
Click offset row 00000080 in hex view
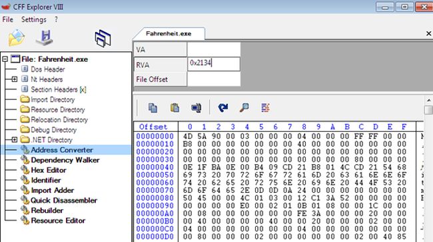tap(155, 198)
